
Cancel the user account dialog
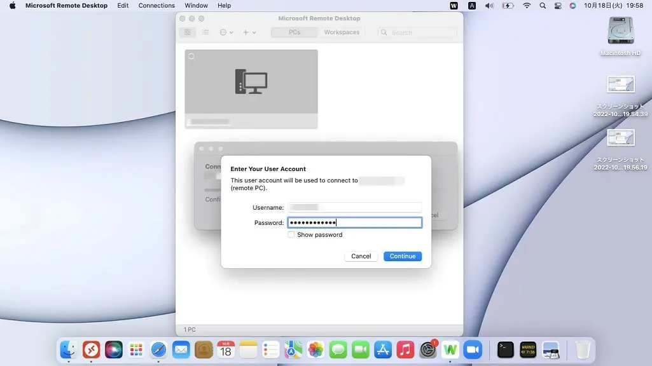click(x=361, y=256)
